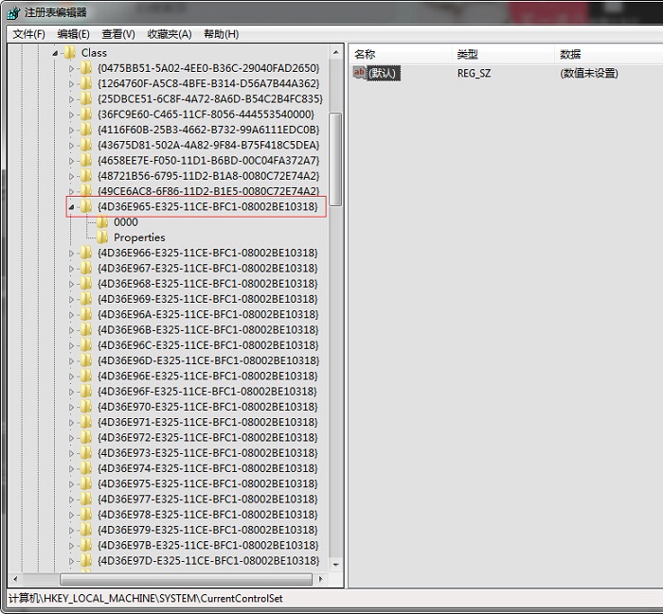663x614 pixels.
Task: Click the Class folder icon
Action: pos(70,53)
